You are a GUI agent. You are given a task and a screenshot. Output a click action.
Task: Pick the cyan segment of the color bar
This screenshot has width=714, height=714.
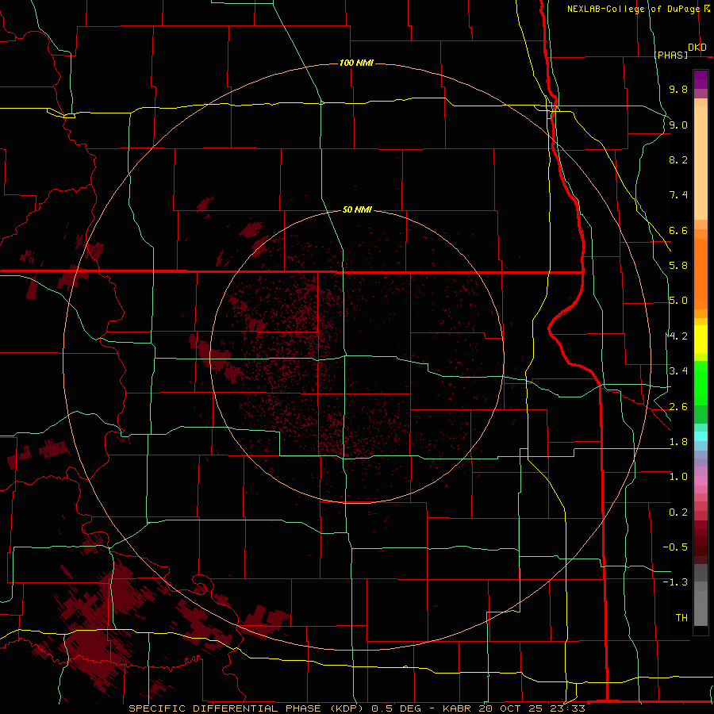click(701, 436)
